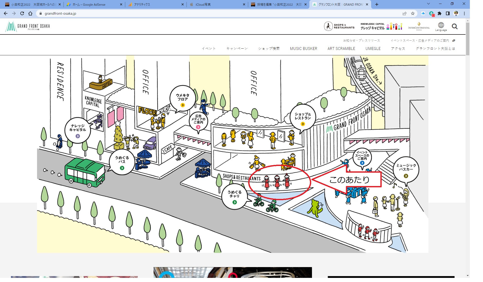This screenshot has height=282, width=483.
Task: Open the Knowledge Capital header logo
Action: click(x=381, y=26)
